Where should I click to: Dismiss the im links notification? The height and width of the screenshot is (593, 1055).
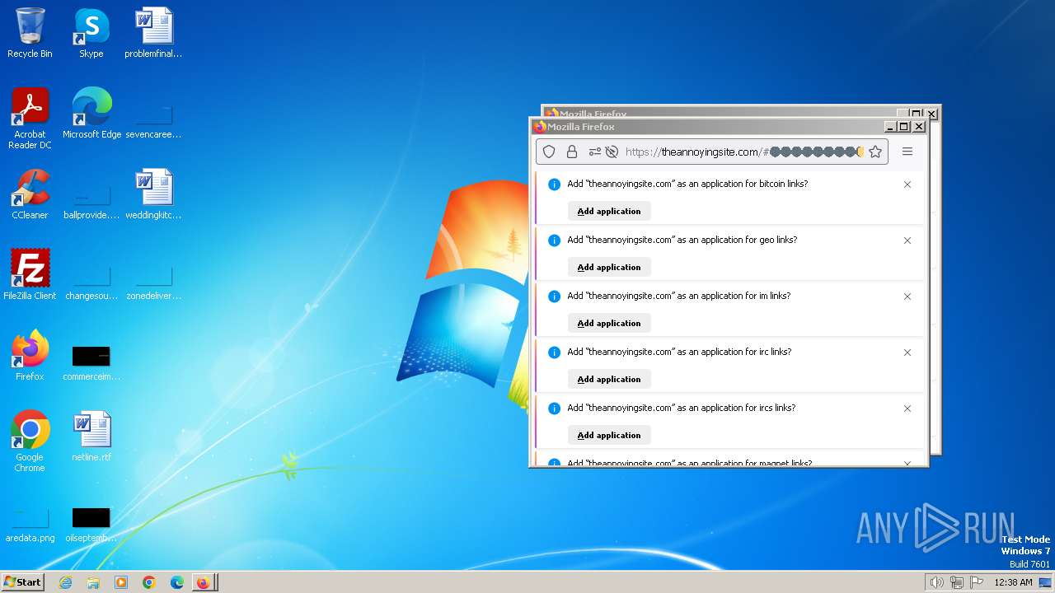[x=907, y=296]
